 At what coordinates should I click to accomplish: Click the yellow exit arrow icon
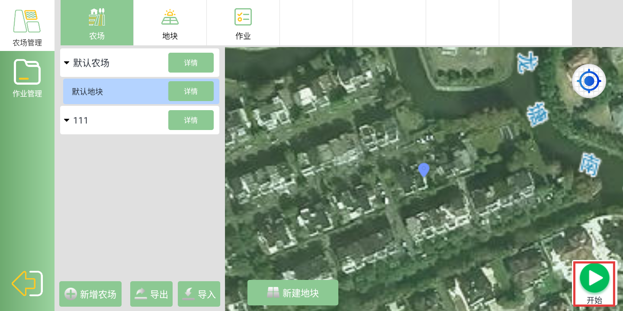(27, 283)
